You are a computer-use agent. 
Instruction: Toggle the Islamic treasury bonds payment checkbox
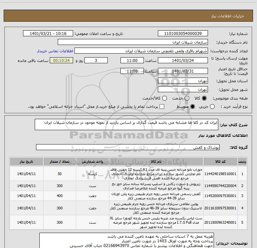coord(162,107)
